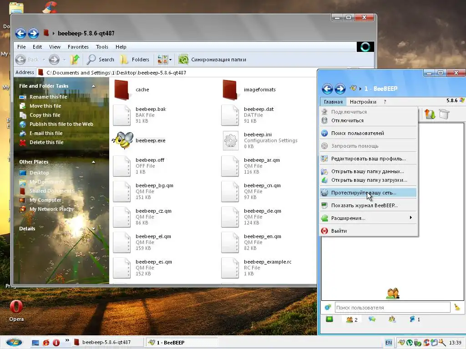Expand quick launch chevron in taskbar
This screenshot has width=466, height=349.
pyautogui.click(x=67, y=340)
